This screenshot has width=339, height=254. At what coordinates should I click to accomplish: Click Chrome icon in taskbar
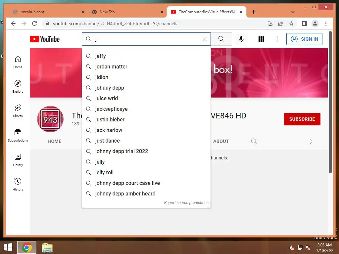(27, 247)
